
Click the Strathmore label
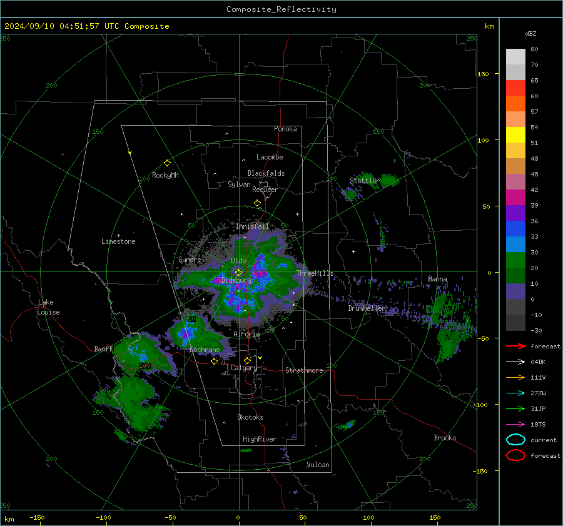coord(304,370)
